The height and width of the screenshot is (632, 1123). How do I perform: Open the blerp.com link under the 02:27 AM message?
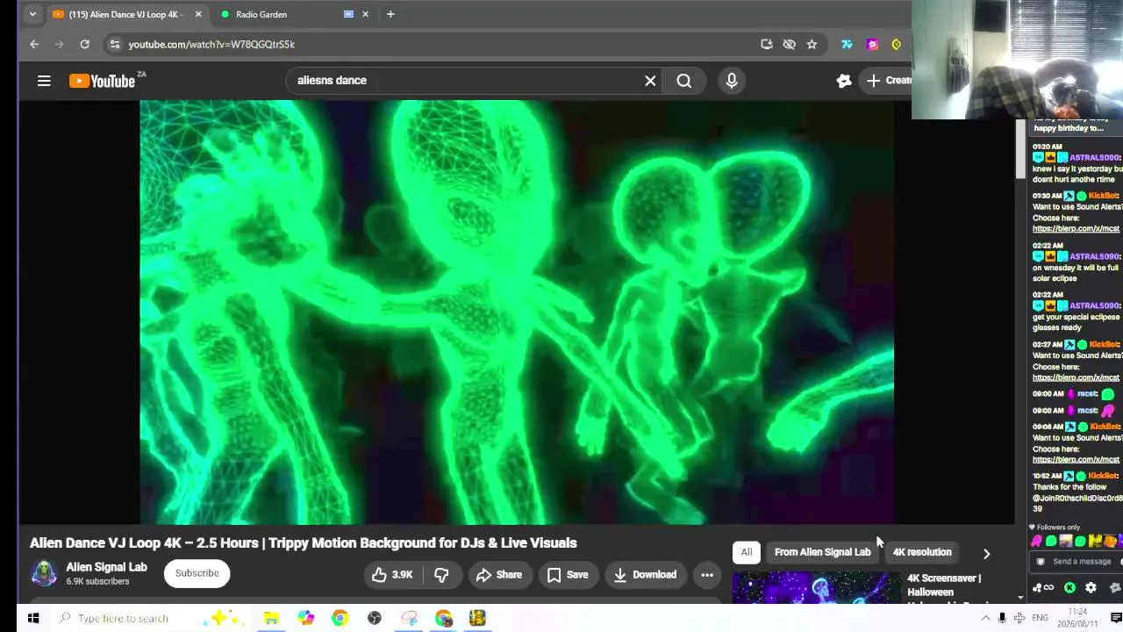click(x=1076, y=377)
